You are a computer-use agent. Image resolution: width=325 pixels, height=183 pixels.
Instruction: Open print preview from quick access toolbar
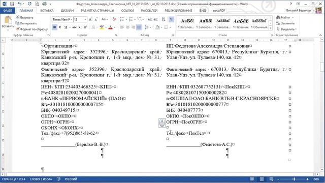coord(37,4)
